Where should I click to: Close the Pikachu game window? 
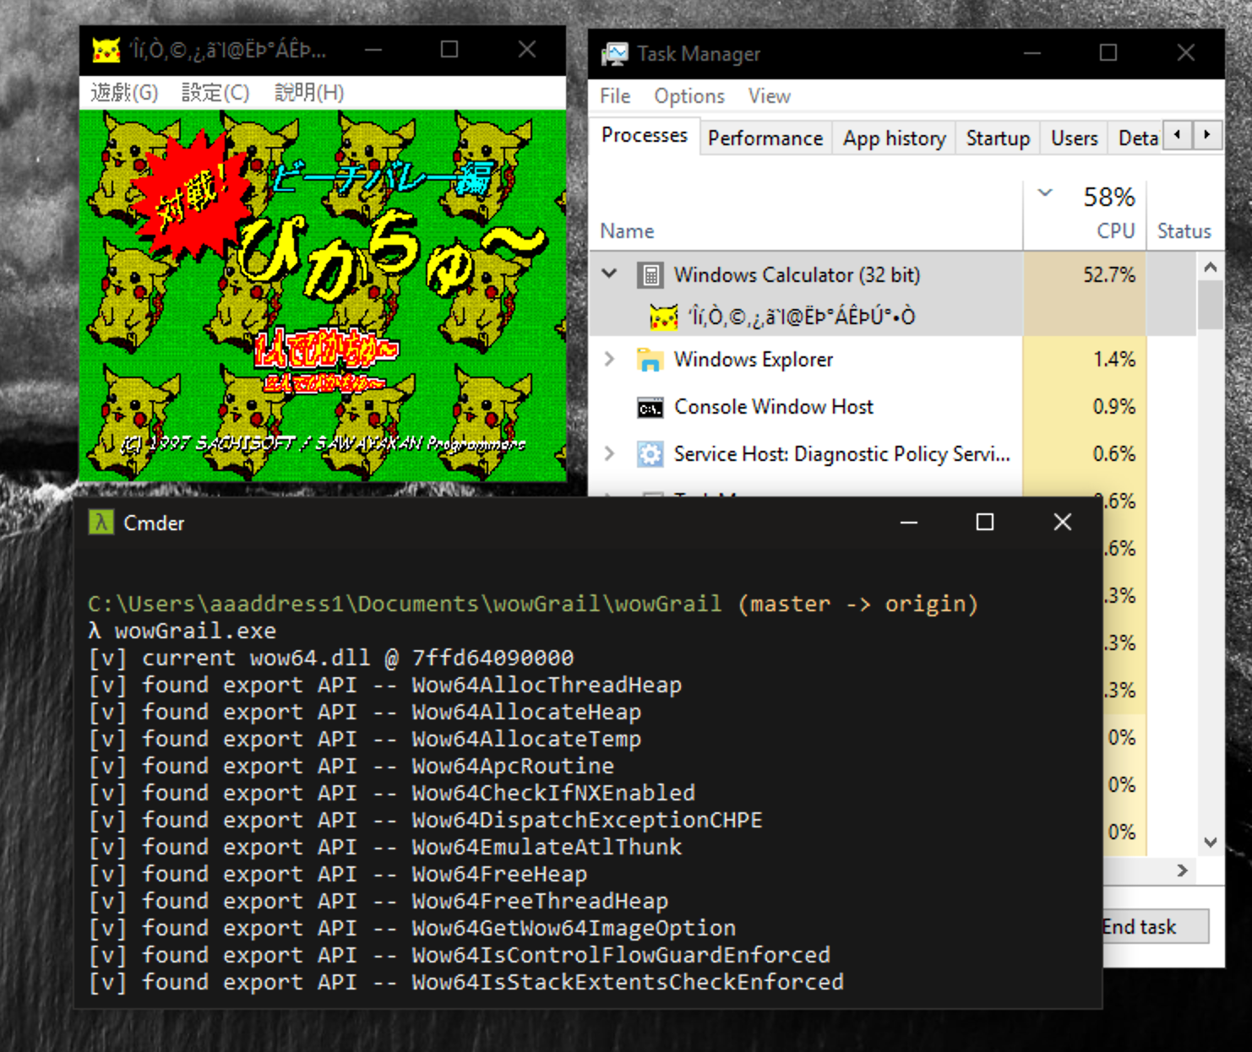527,50
